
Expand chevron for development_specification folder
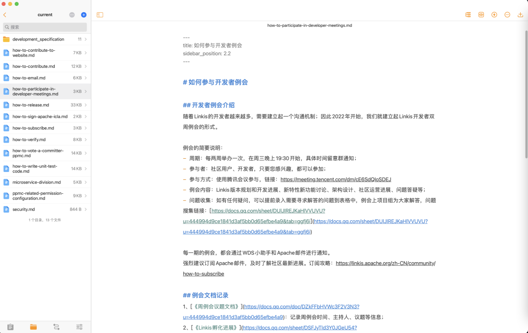pyautogui.click(x=86, y=40)
